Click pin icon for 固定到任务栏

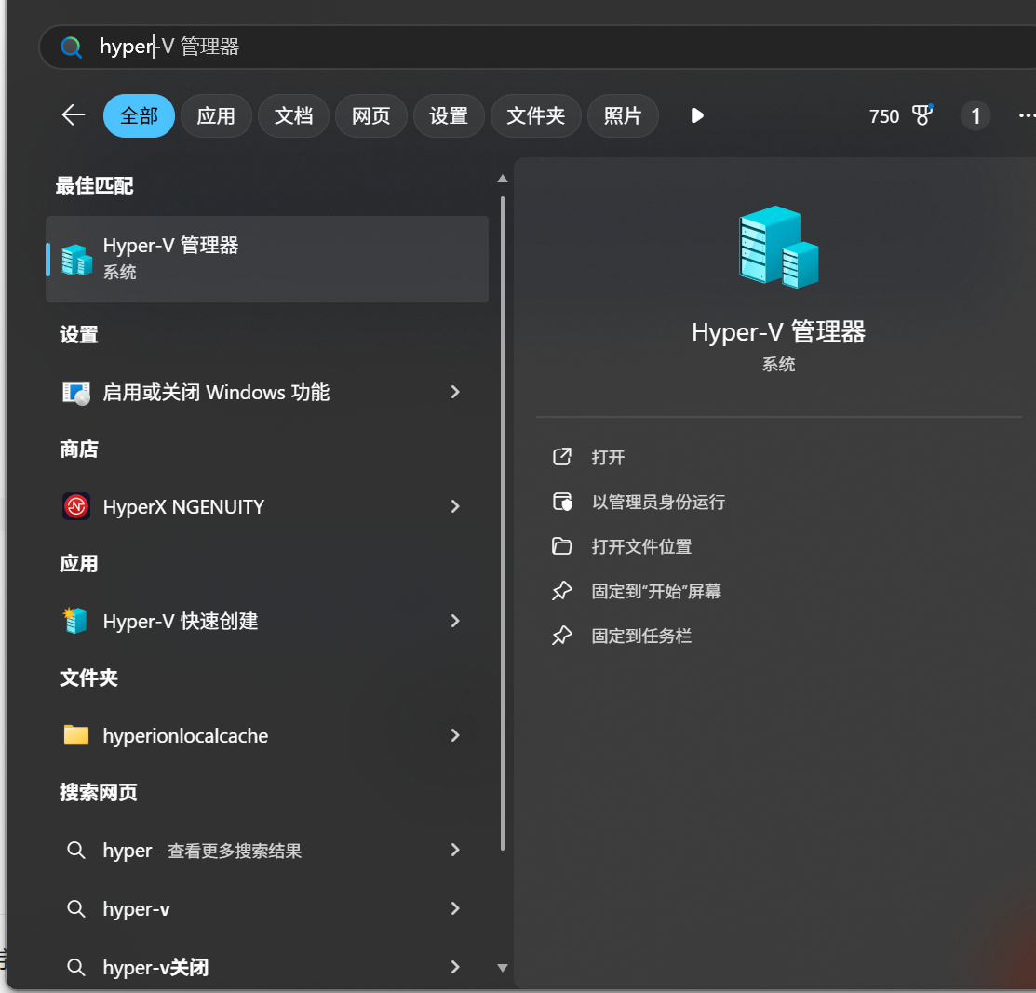[561, 636]
